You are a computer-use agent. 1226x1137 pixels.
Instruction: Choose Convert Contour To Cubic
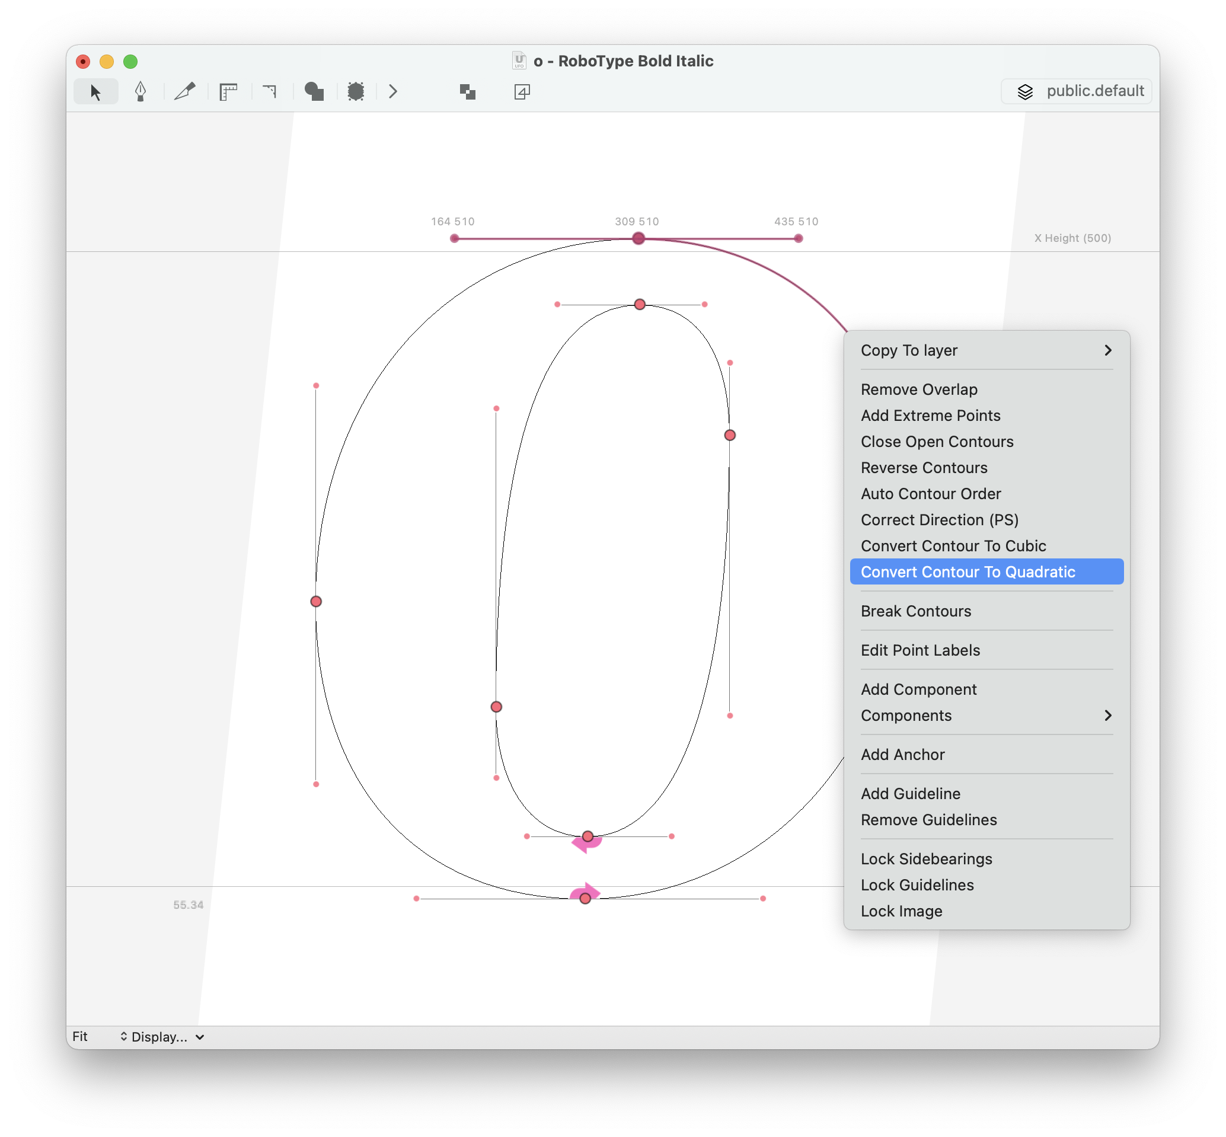(x=986, y=546)
